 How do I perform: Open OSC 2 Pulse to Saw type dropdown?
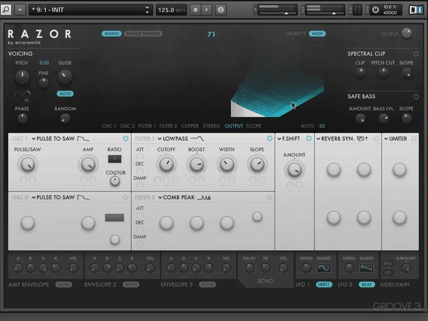tap(60, 197)
